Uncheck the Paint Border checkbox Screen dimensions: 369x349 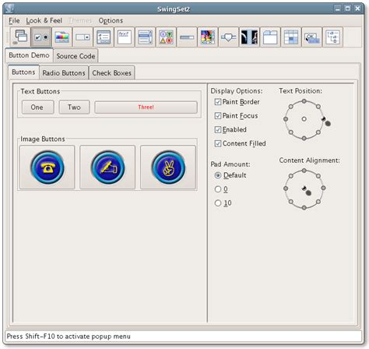[x=218, y=102]
